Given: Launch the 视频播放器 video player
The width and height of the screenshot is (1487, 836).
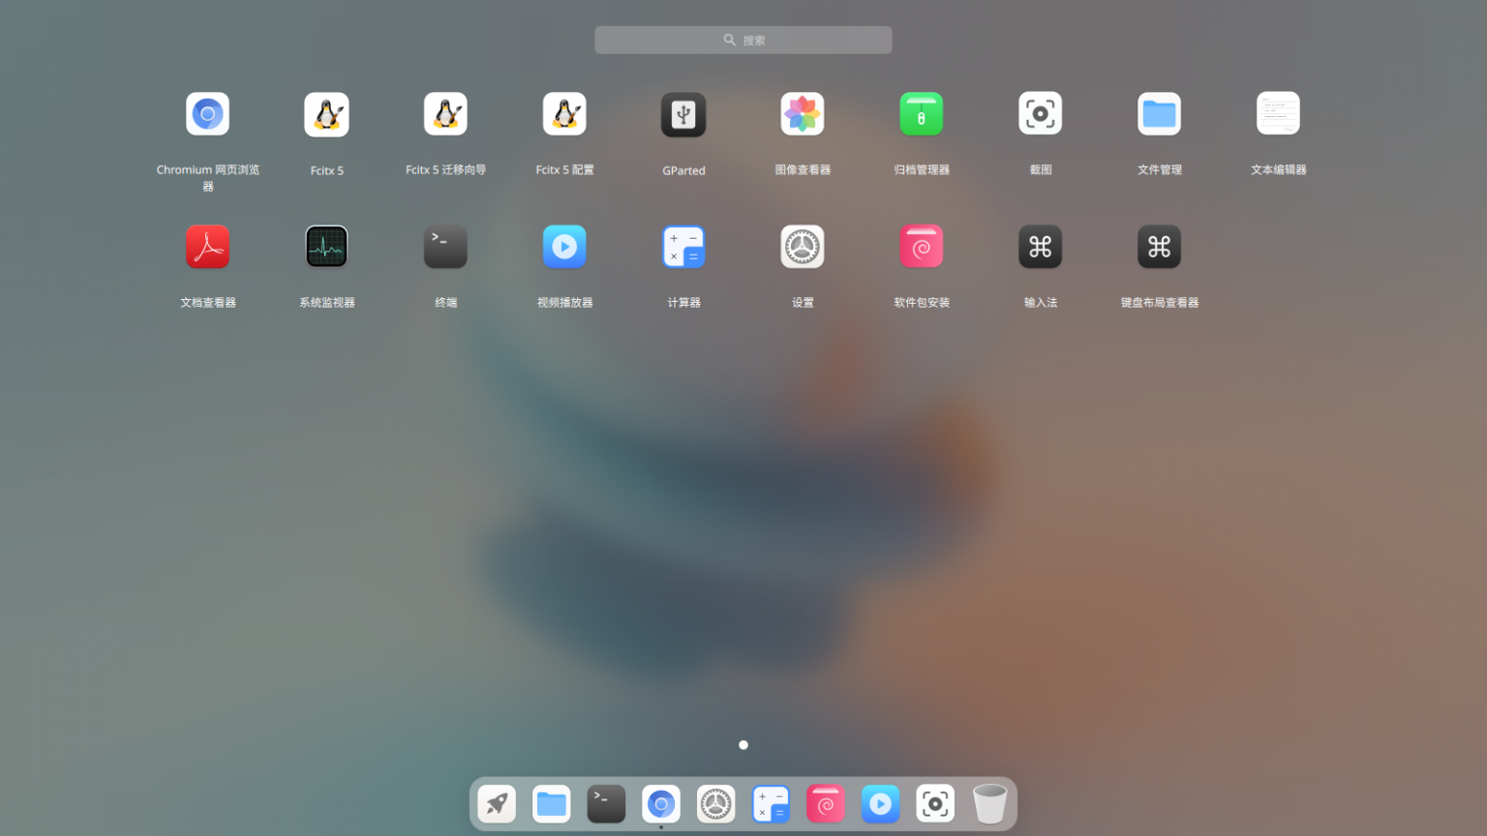Looking at the screenshot, I should (x=564, y=246).
